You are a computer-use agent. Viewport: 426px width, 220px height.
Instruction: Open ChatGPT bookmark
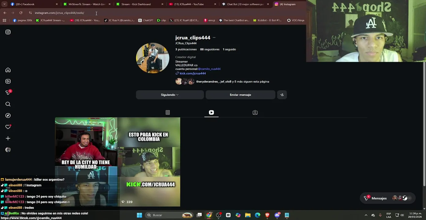click(146, 20)
